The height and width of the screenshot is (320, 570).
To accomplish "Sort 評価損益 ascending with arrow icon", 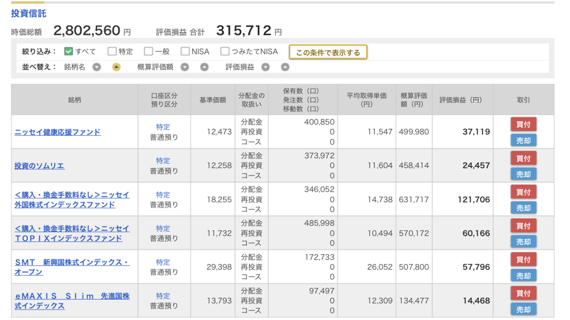I will (285, 67).
